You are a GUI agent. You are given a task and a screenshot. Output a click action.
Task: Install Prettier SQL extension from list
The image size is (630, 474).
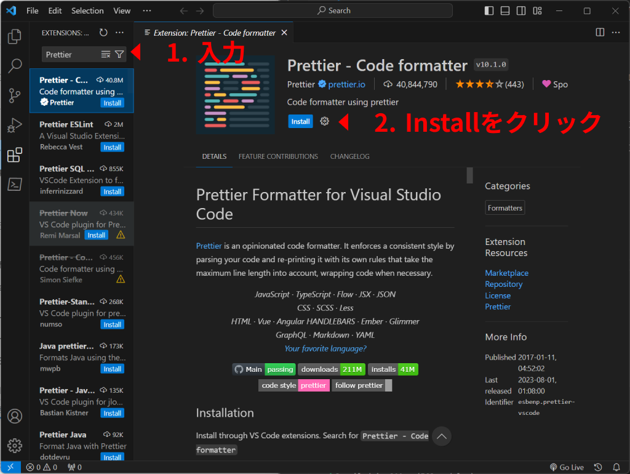click(113, 192)
